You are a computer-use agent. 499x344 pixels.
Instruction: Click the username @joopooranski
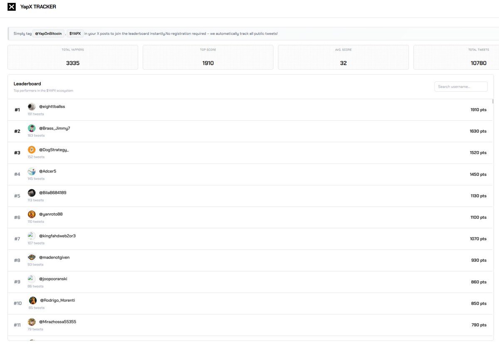(x=53, y=279)
